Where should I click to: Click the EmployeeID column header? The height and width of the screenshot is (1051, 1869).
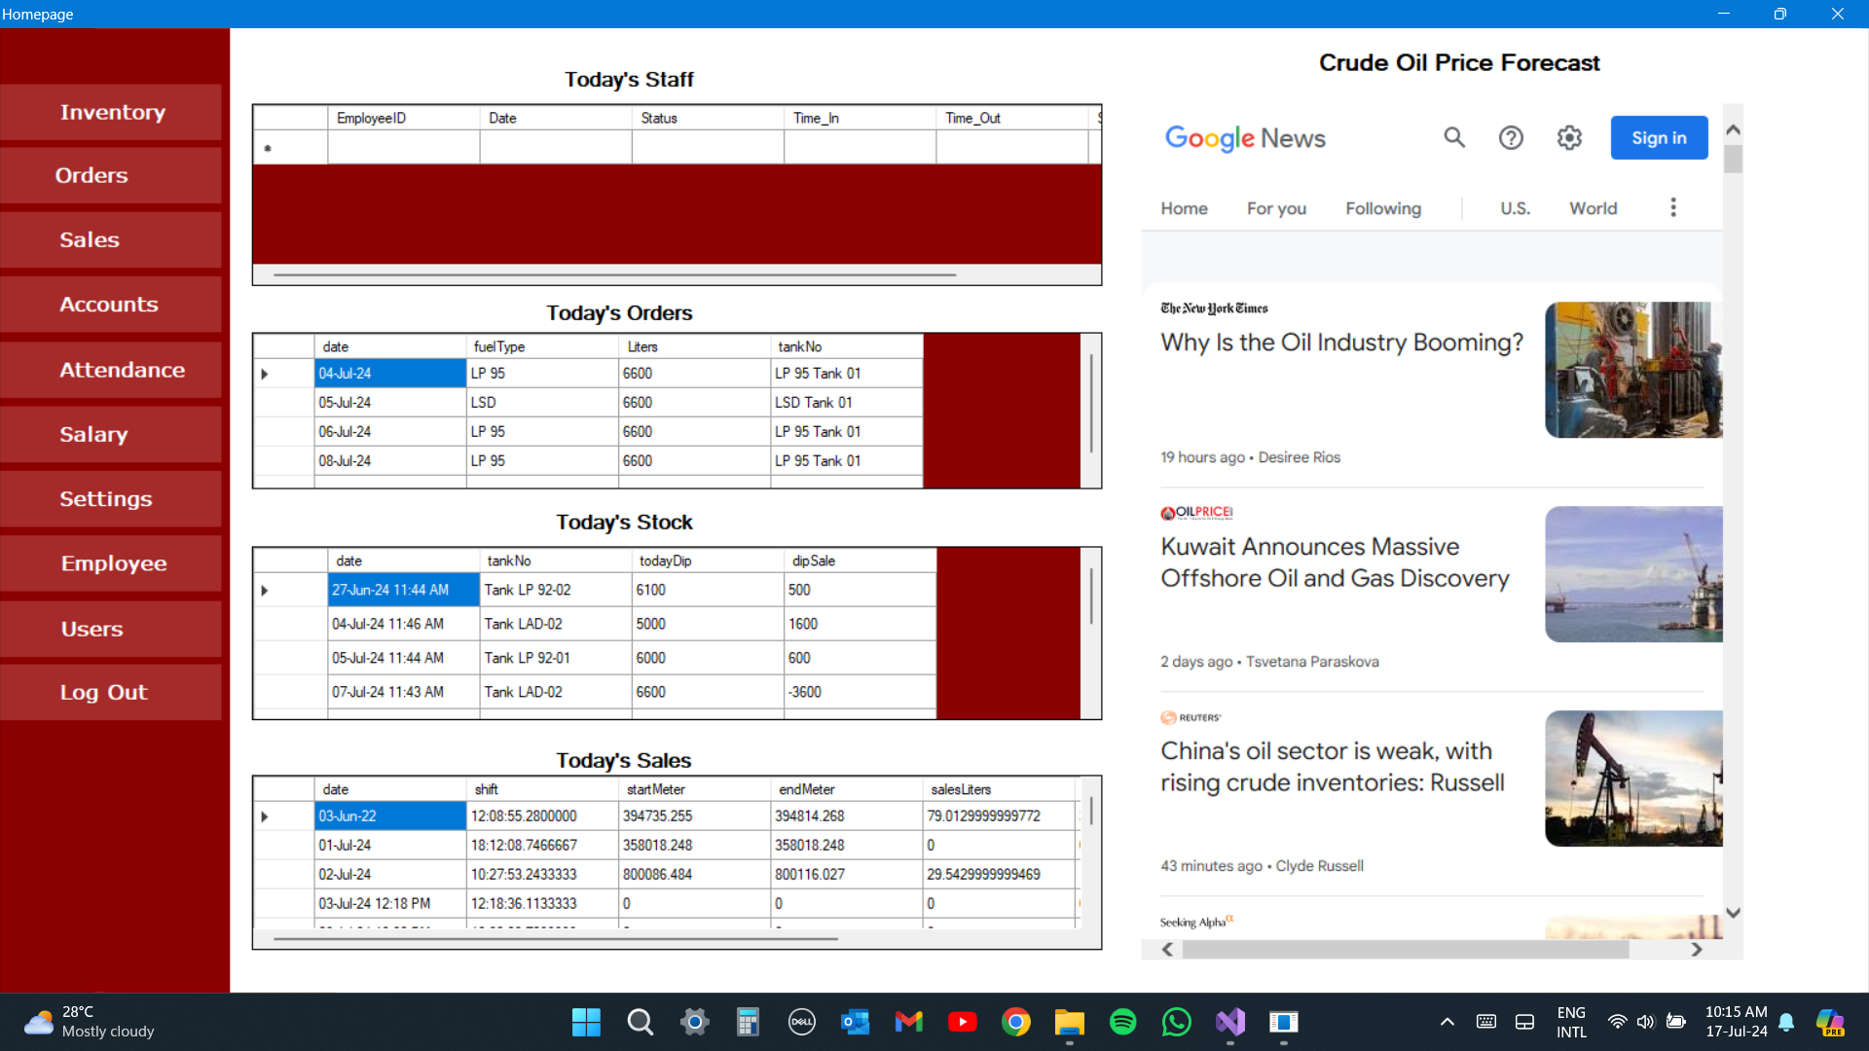(x=403, y=118)
